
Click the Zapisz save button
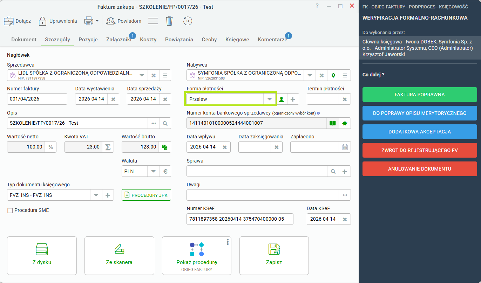(x=274, y=256)
